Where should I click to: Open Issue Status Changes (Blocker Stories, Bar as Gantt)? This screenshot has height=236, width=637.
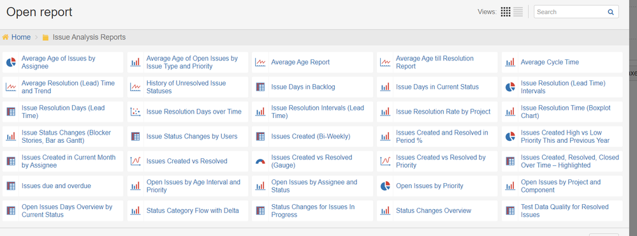[x=66, y=136]
